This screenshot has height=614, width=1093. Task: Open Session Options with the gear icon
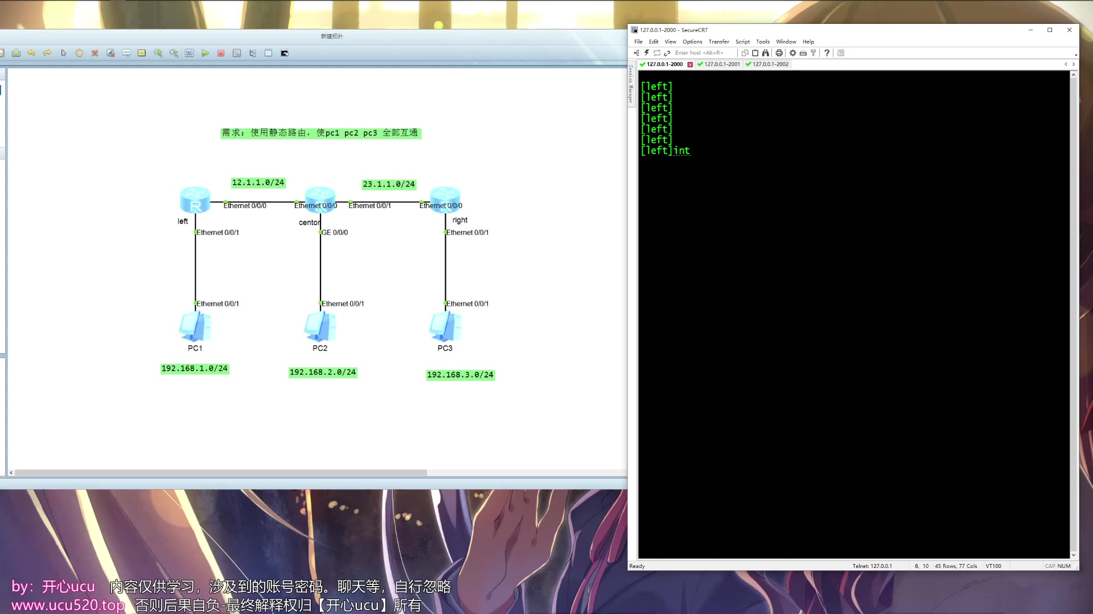[x=792, y=52]
